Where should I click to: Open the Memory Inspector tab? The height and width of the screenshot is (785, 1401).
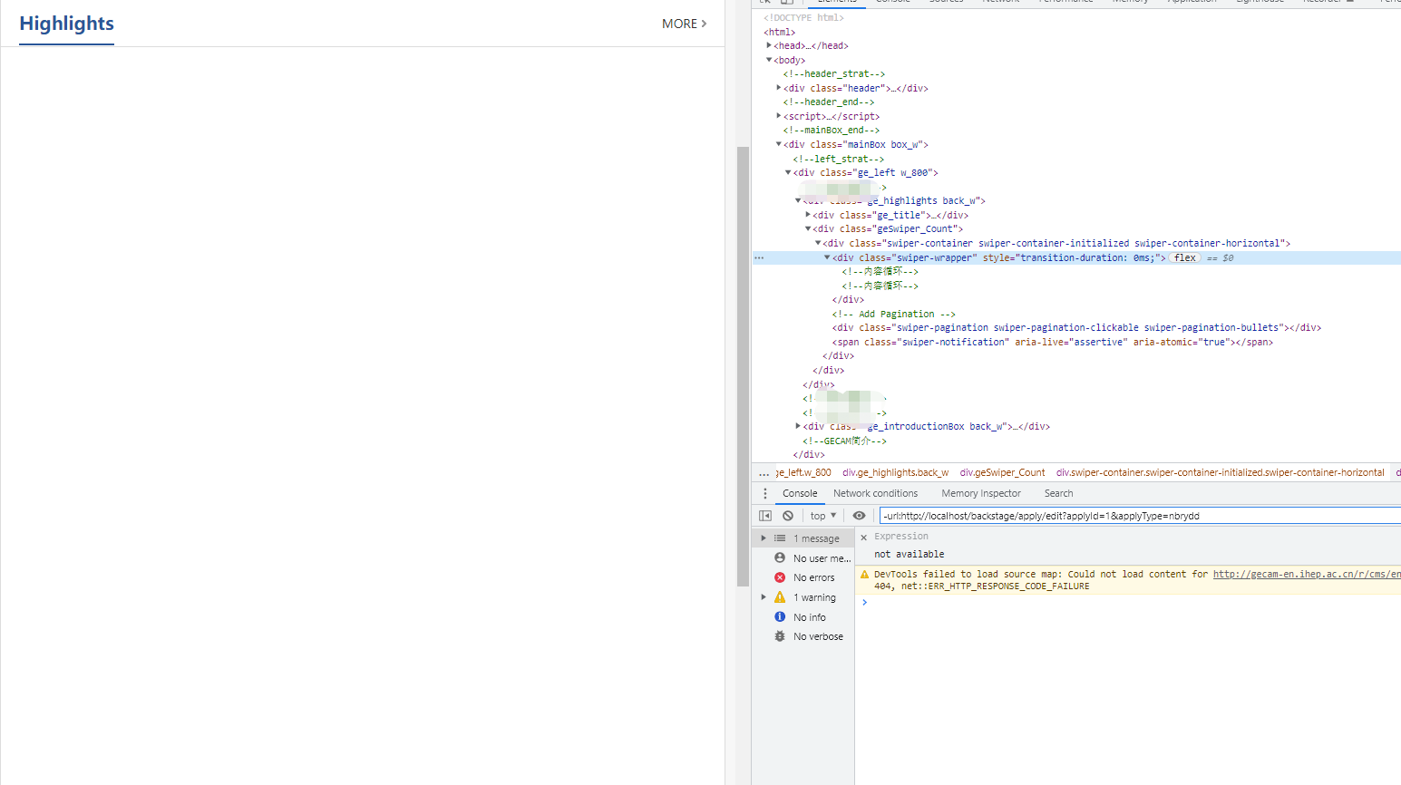click(980, 493)
